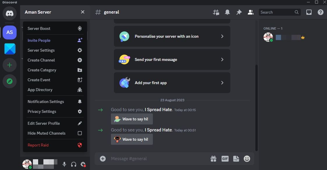Open the Discover servers compass

[x=9, y=82]
